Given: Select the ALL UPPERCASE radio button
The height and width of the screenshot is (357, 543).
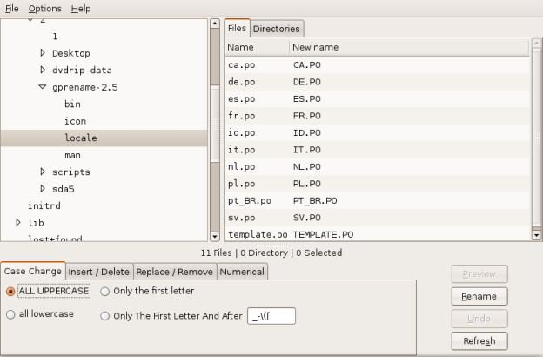Looking at the screenshot, I should click(11, 291).
